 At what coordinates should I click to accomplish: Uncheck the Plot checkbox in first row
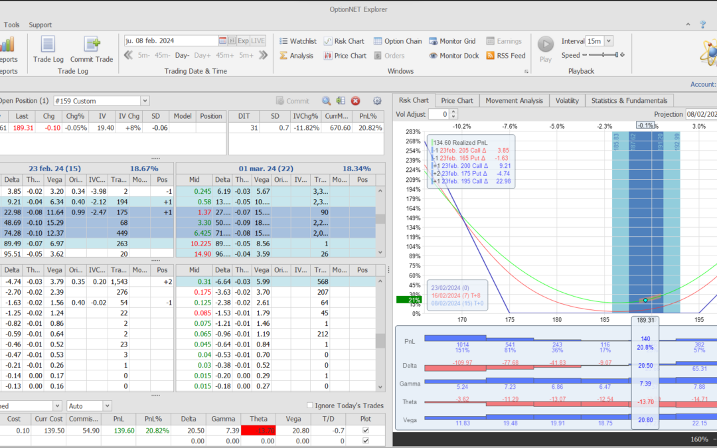365,431
